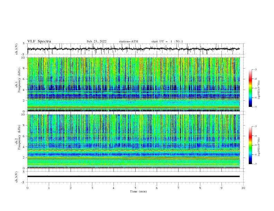Click the ch.2 "Frequency (kHz)" axis label
Viewport: 274px width, 211px height.
click(x=19, y=137)
